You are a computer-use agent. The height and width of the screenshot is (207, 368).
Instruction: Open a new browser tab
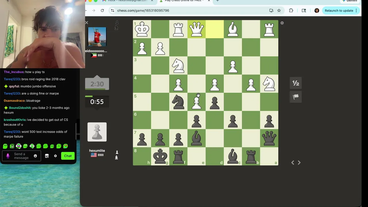pos(218,1)
